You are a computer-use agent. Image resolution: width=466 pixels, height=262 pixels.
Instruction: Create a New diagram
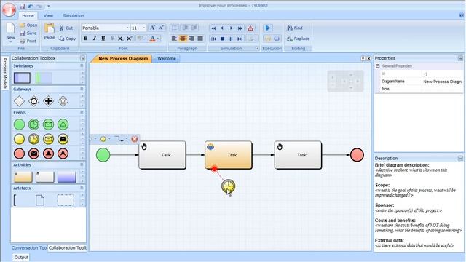(x=10, y=32)
